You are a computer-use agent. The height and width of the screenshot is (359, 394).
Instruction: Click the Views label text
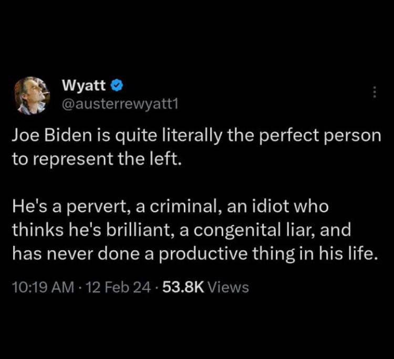tap(229, 287)
